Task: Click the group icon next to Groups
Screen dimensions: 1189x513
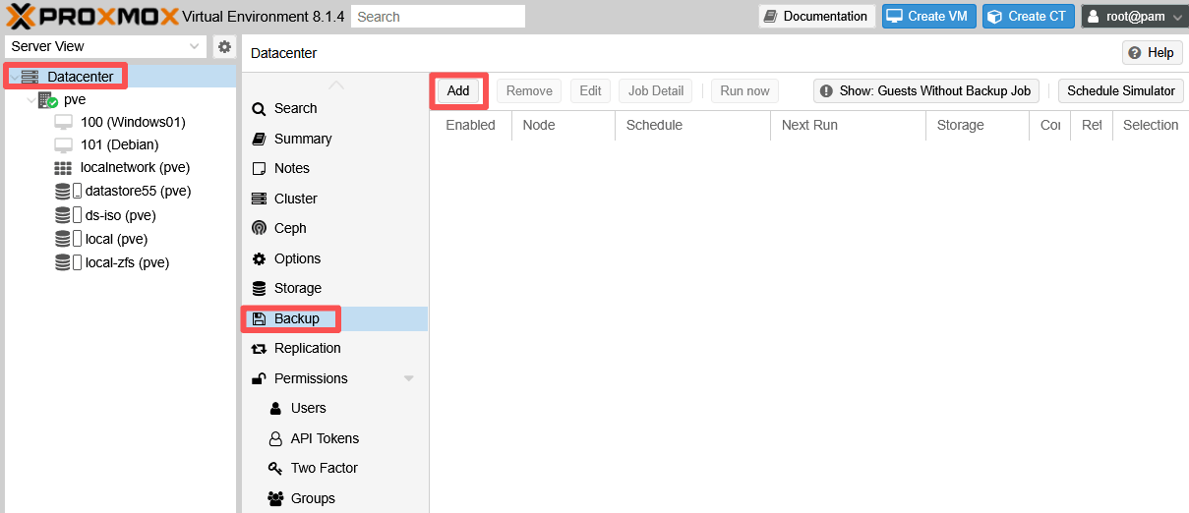Action: tap(276, 498)
